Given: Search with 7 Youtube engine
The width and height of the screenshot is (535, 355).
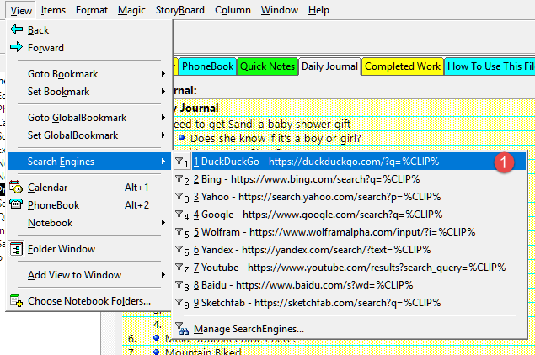Looking at the screenshot, I should click(x=350, y=268).
